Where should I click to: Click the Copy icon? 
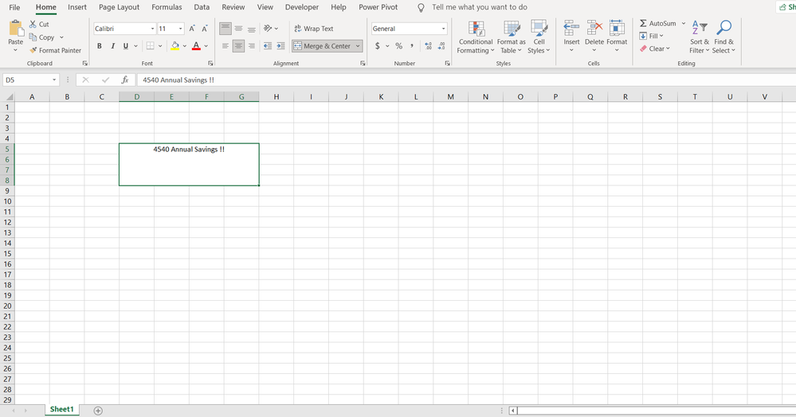coord(33,37)
